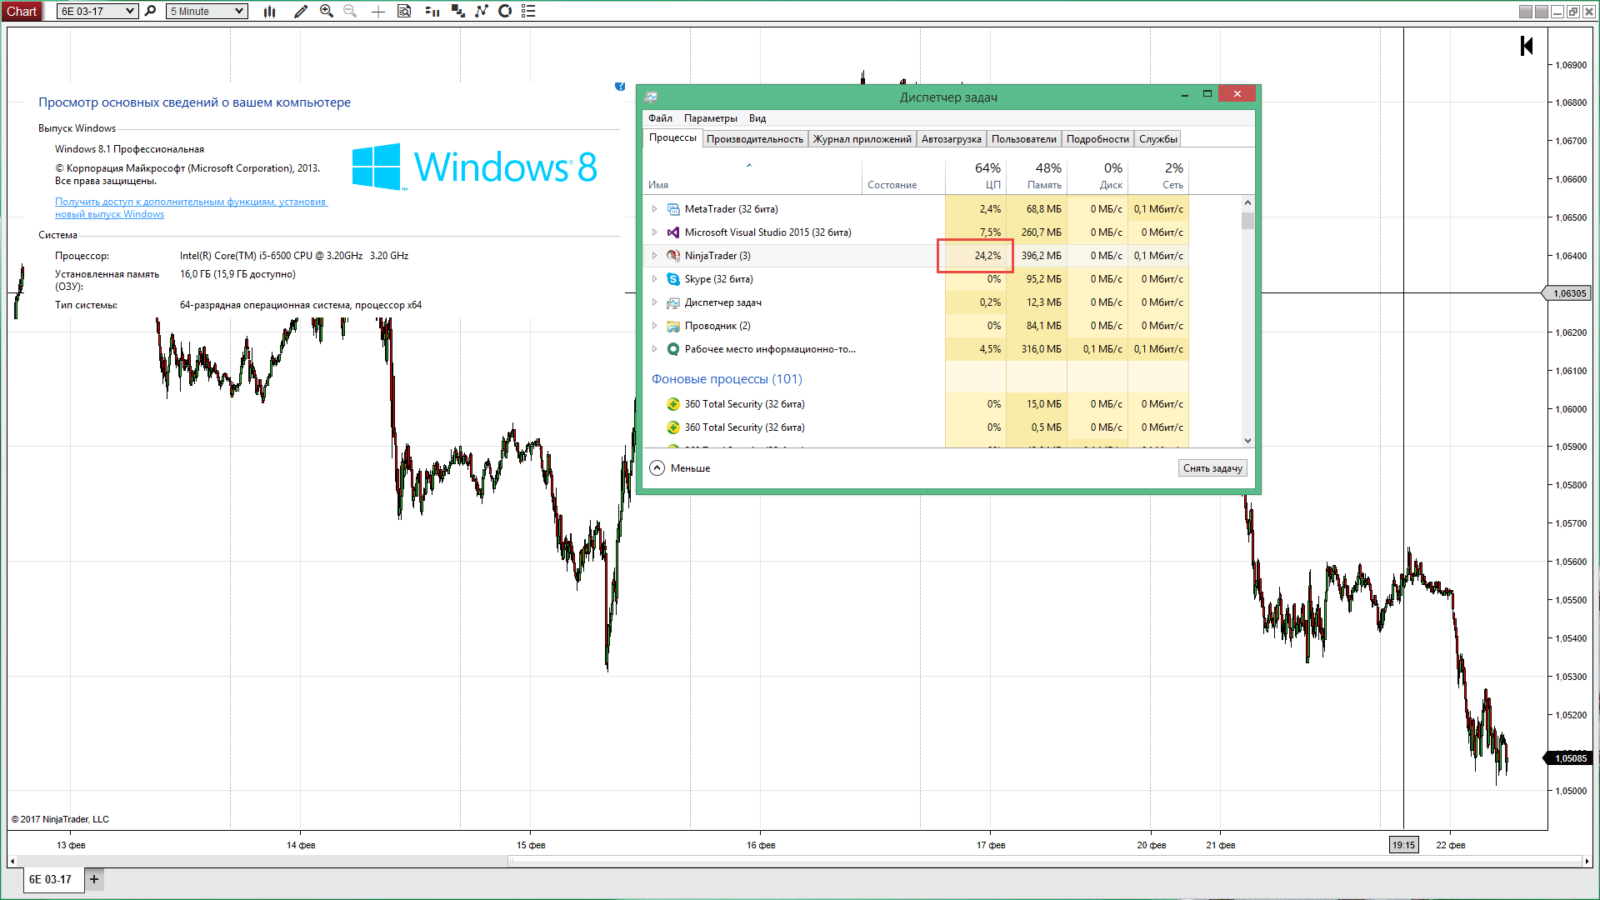Add a new chart tab with plus
Viewport: 1600px width, 900px height.
(x=94, y=879)
